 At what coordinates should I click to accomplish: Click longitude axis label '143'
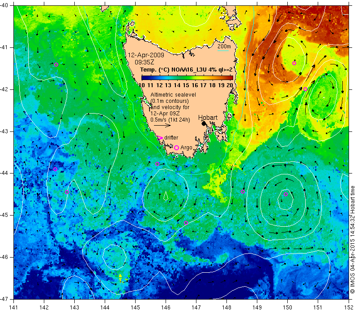point(74,307)
